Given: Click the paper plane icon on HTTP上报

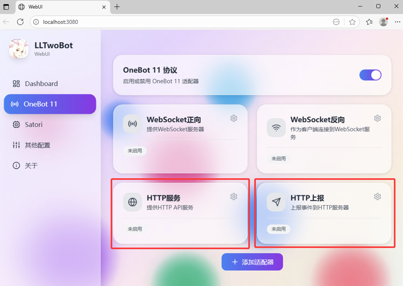Looking at the screenshot, I should coord(276,202).
